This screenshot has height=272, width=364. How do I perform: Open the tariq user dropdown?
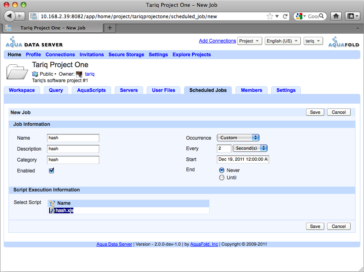313,41
